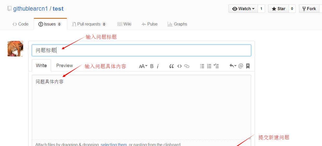Open the githublearcn1 user link

pos(30,9)
